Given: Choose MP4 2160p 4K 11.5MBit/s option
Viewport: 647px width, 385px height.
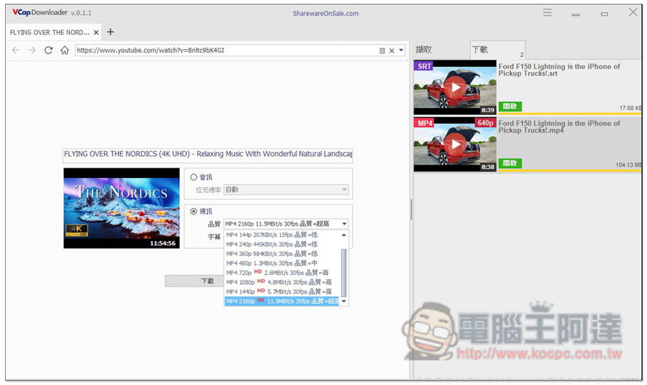Looking at the screenshot, I should click(283, 302).
